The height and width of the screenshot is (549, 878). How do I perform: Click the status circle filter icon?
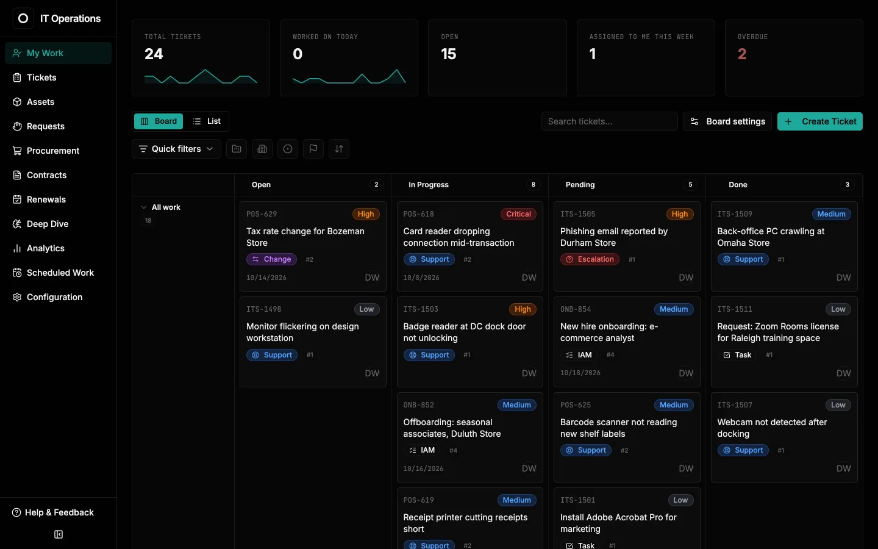point(288,149)
